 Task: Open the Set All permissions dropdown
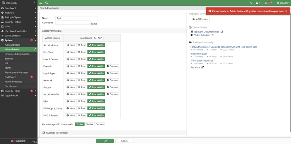pos(98,38)
